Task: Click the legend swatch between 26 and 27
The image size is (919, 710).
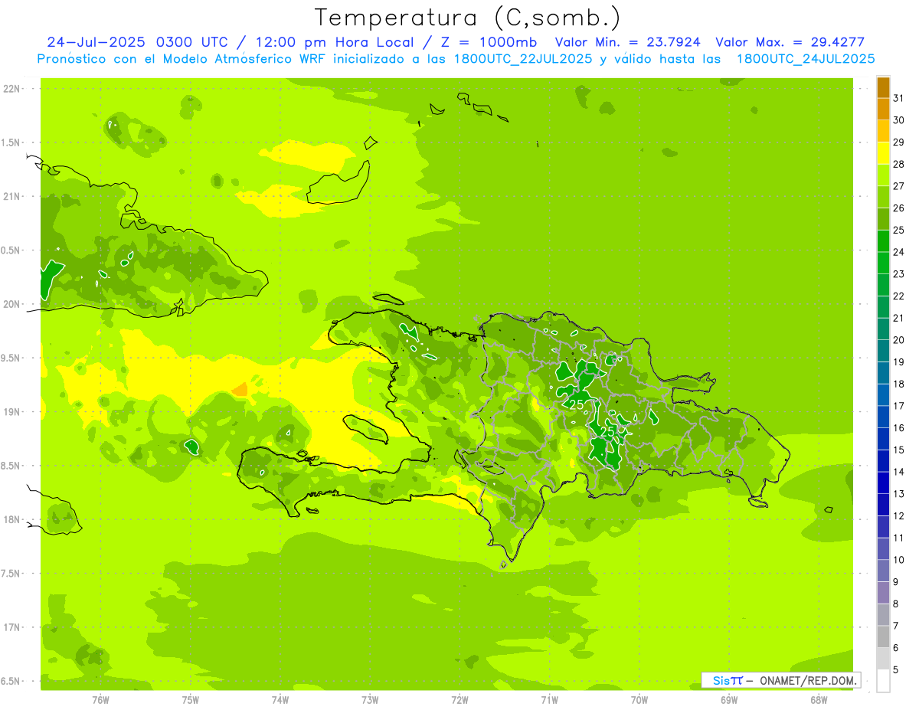Action: pos(883,197)
